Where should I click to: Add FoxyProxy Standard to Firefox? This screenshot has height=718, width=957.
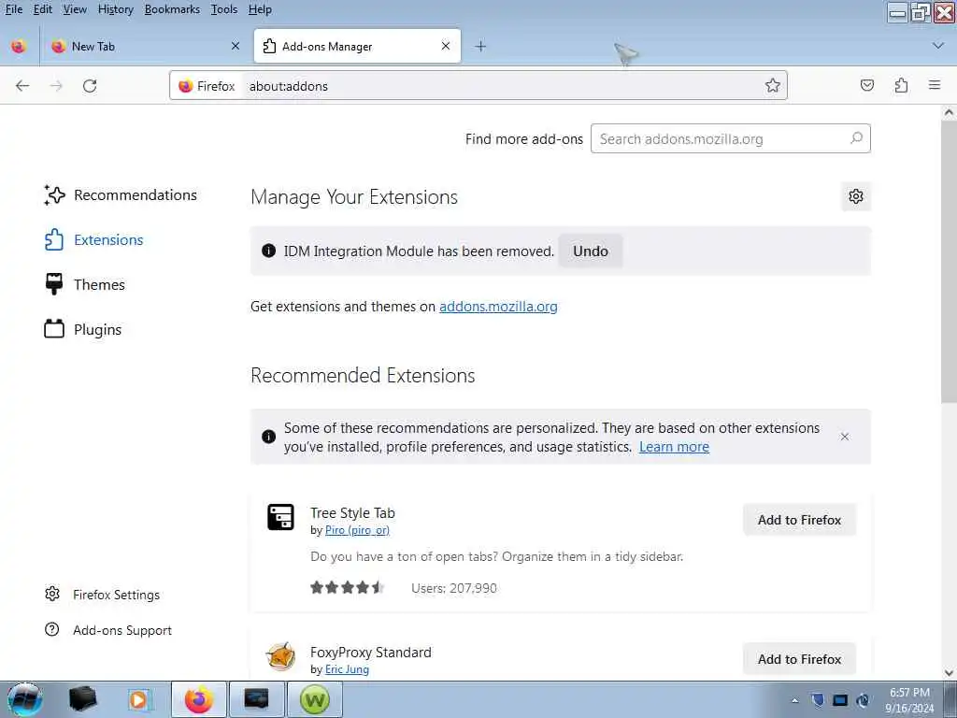[799, 659]
